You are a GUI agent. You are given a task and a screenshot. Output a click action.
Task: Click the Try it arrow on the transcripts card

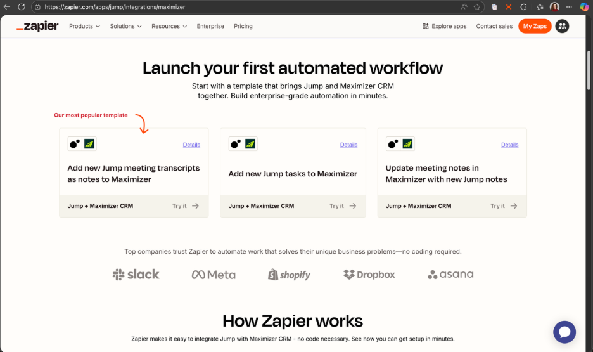pyautogui.click(x=195, y=206)
